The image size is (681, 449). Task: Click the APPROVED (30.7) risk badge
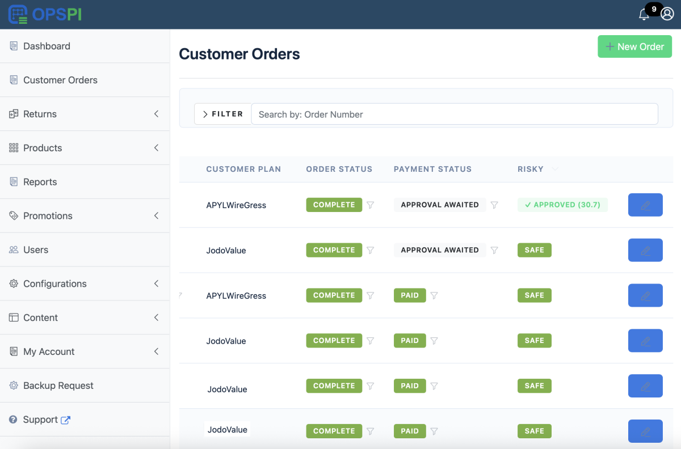click(562, 205)
